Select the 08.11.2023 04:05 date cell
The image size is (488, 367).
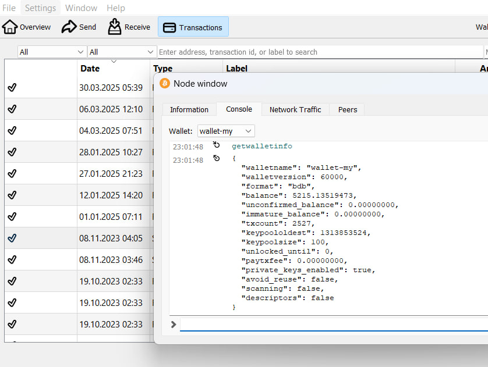coord(114,238)
